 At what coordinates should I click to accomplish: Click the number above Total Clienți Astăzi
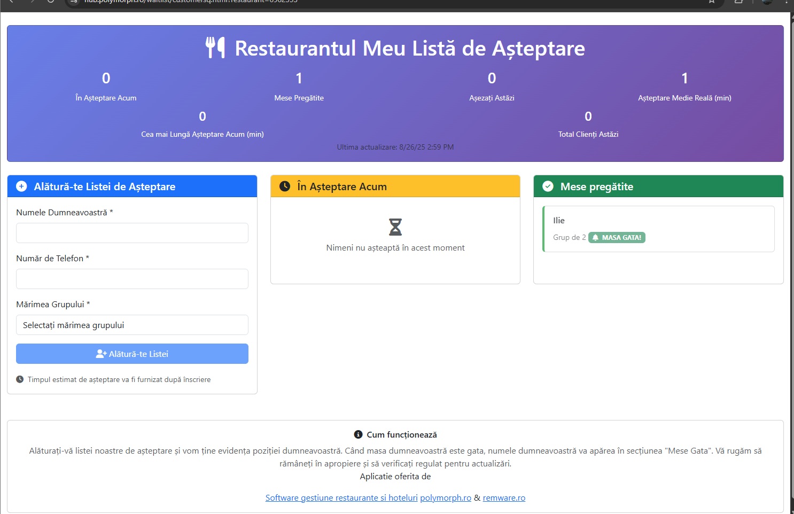(588, 116)
